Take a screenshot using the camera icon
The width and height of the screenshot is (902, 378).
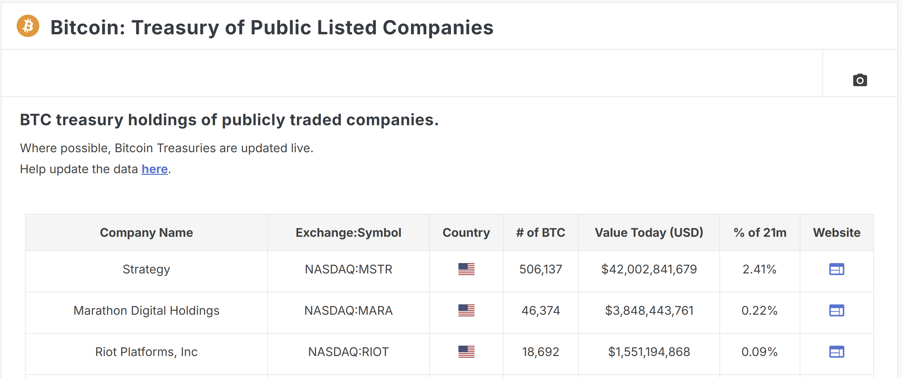(x=860, y=80)
